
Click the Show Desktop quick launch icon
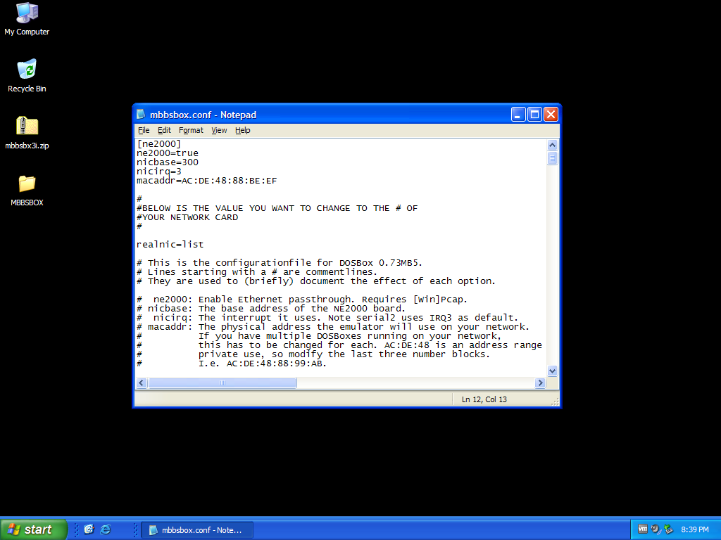pos(89,529)
